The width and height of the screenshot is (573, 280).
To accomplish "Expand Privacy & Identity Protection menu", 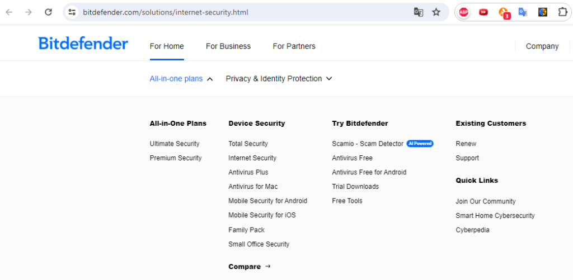I will (279, 78).
